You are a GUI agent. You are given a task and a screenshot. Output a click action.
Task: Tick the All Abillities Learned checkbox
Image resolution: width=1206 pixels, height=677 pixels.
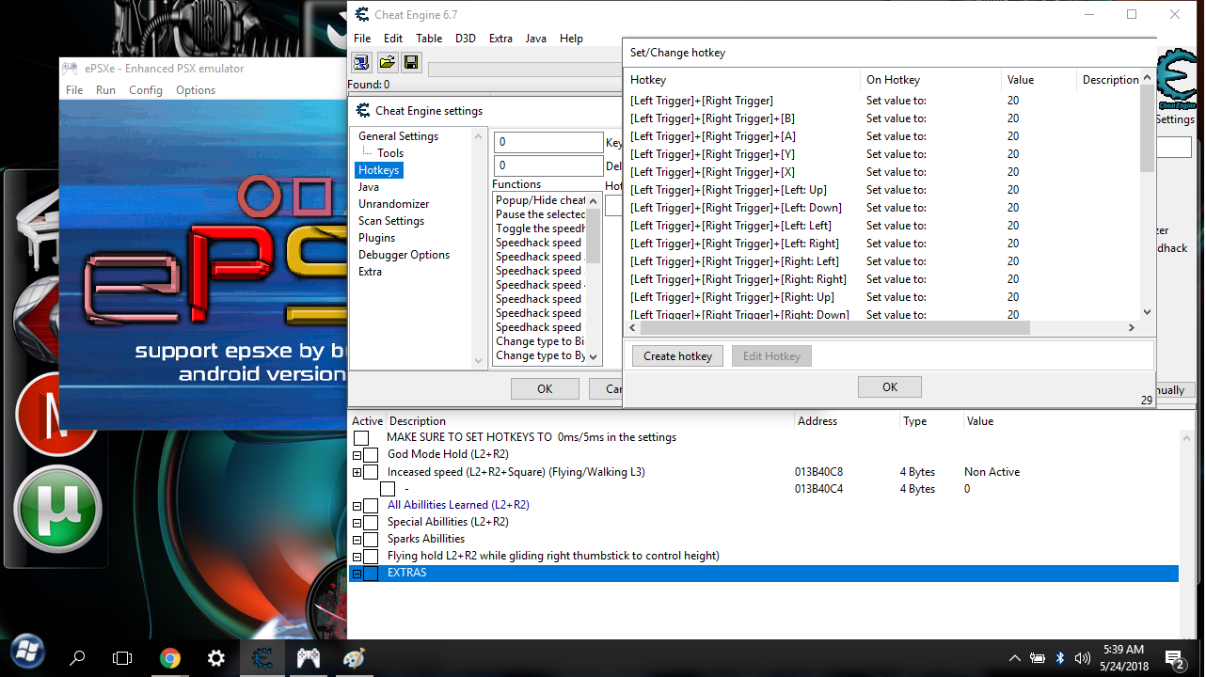click(x=371, y=506)
